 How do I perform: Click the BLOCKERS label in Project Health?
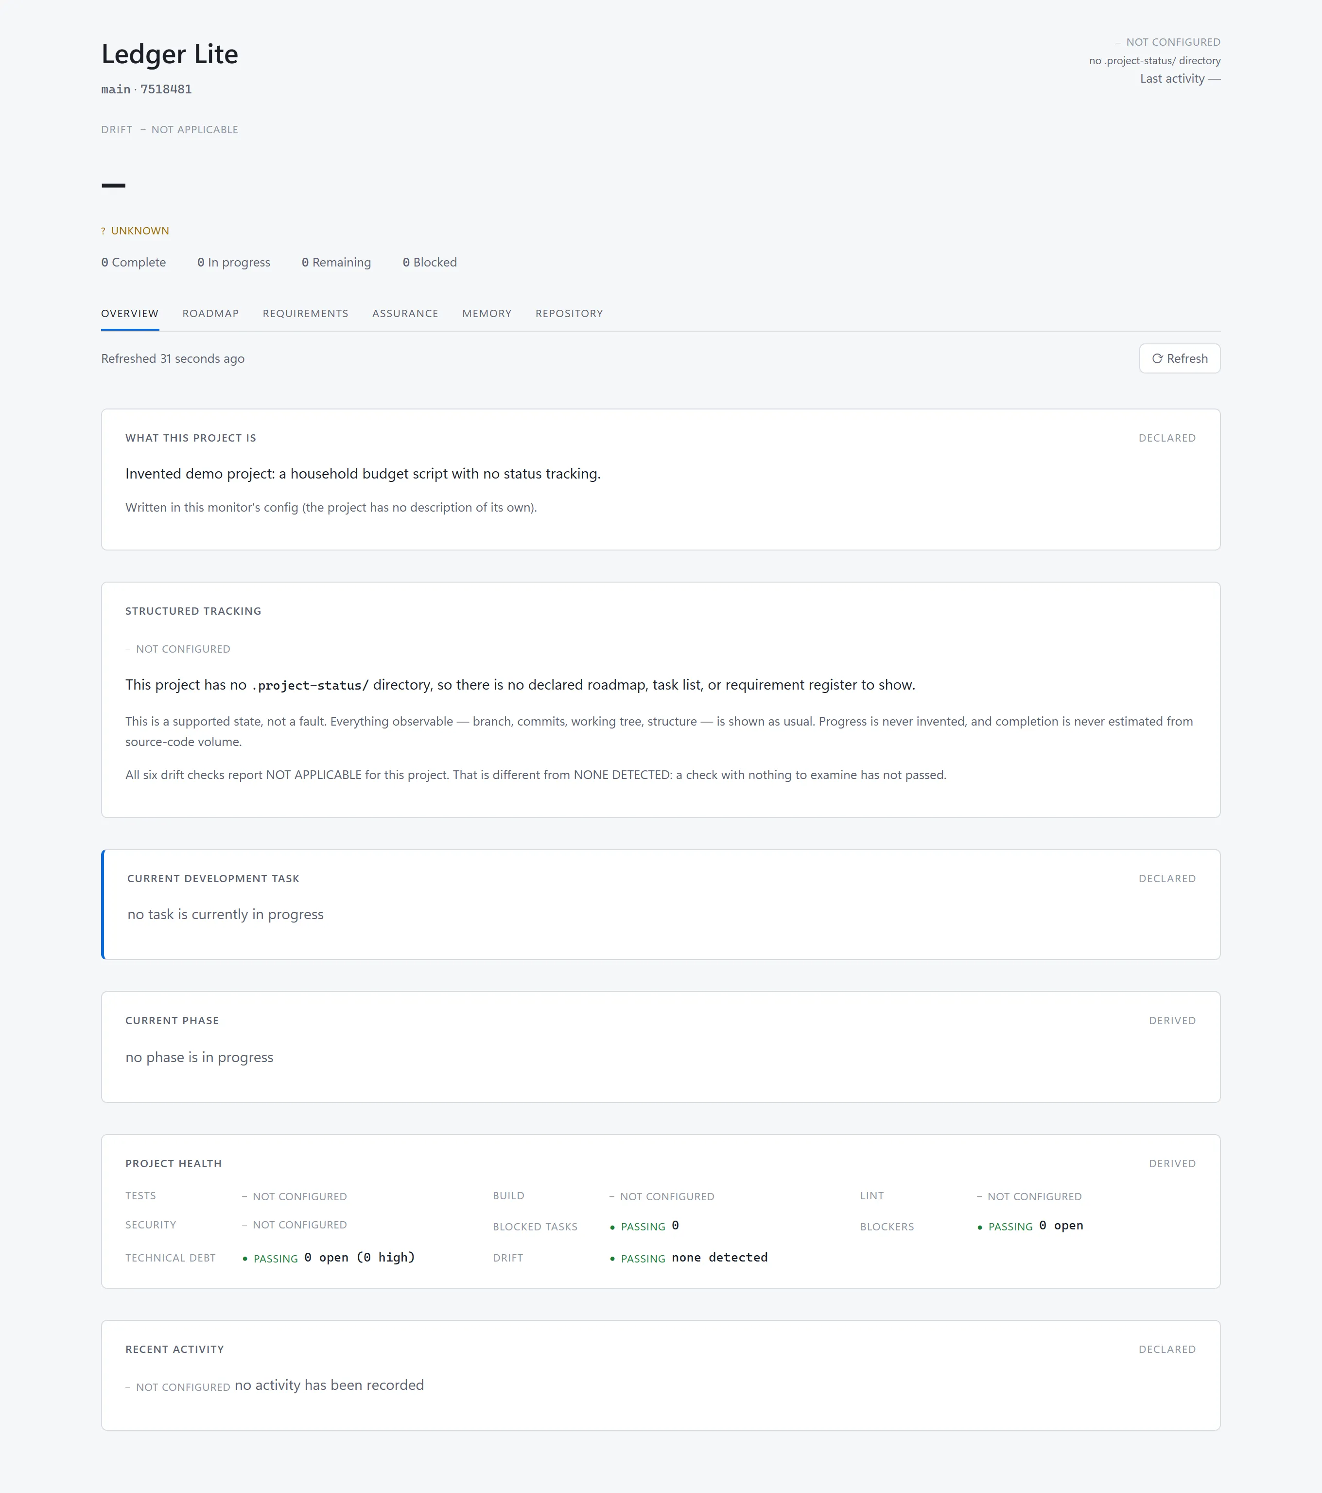coord(887,1227)
